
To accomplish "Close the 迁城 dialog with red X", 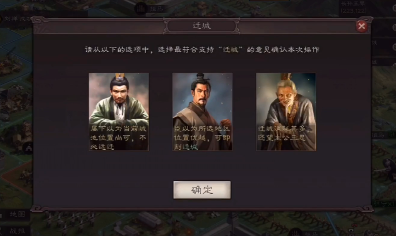I will (362, 26).
